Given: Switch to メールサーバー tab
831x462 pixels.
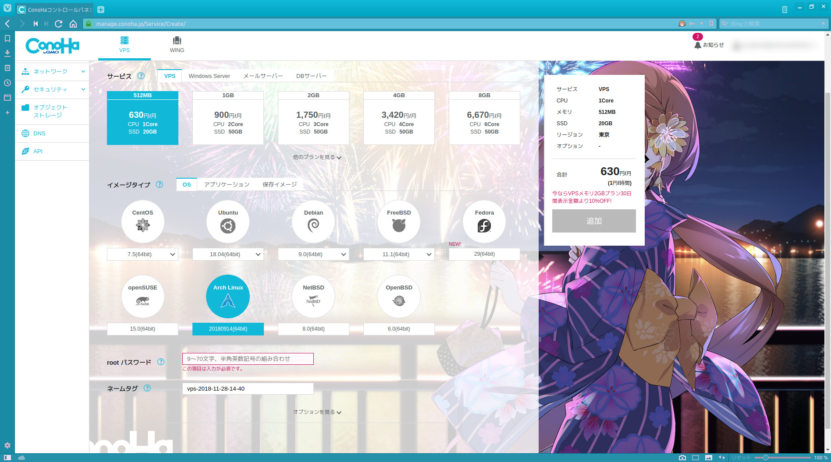Looking at the screenshot, I should (263, 76).
